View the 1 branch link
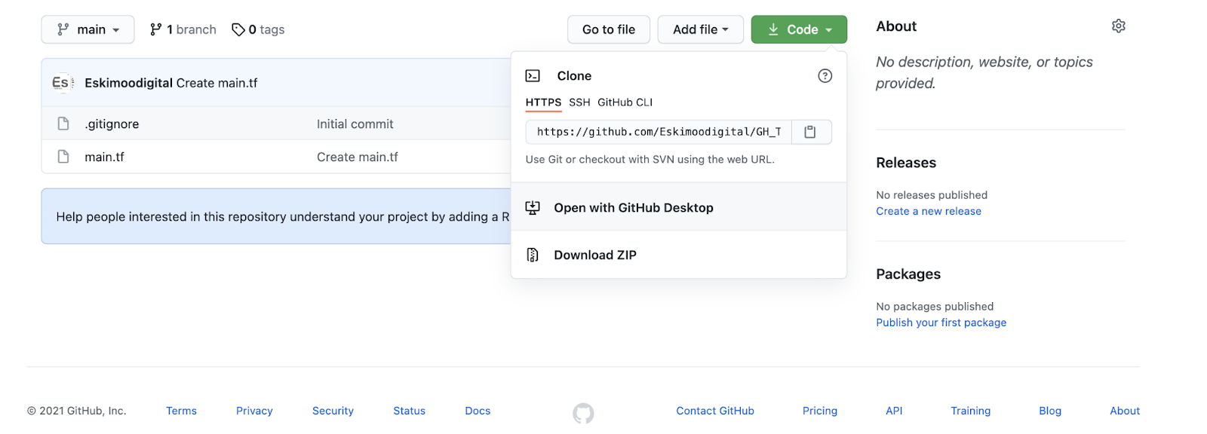 coord(183,29)
